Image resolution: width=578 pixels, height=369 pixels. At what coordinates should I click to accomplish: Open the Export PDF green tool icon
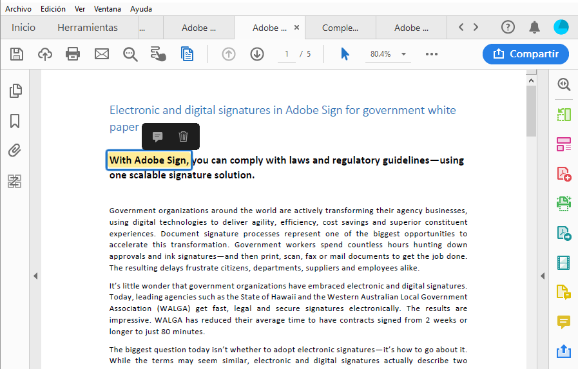[x=564, y=115]
